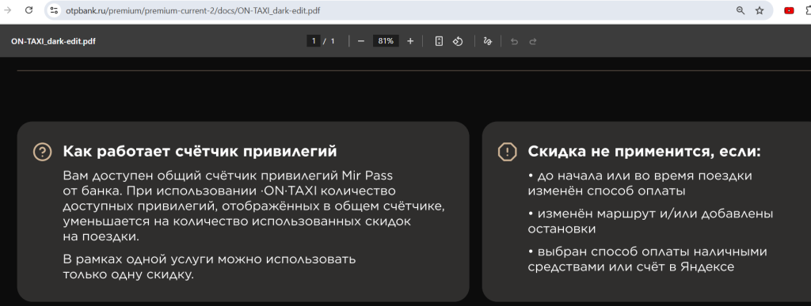Click the total page count "1" in toolbar
811x306 pixels.
333,41
